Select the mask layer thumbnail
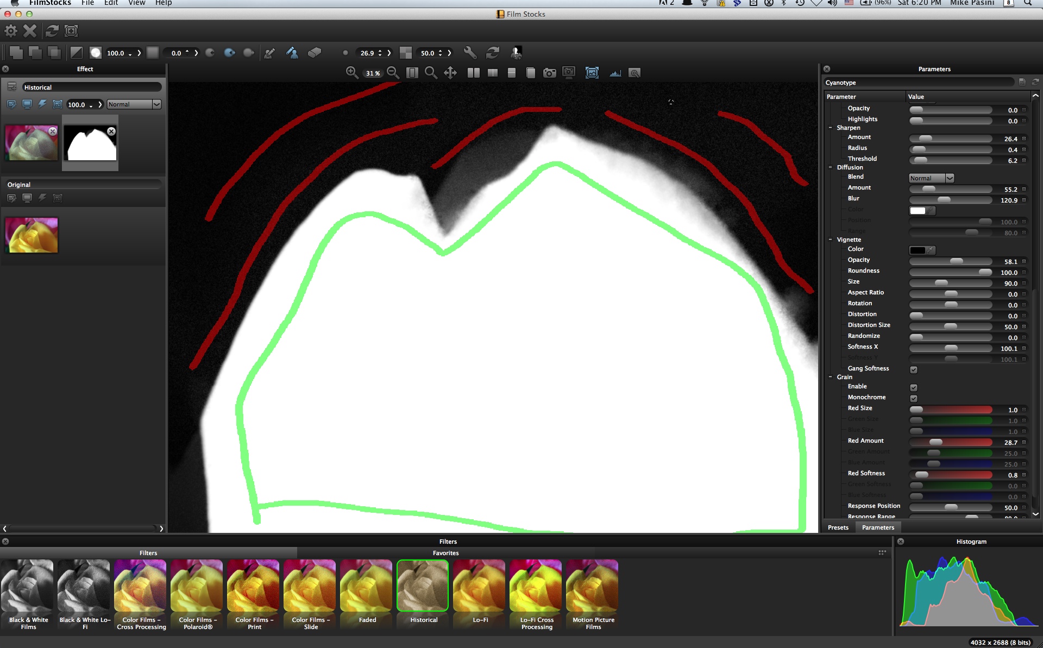This screenshot has width=1043, height=648. pyautogui.click(x=90, y=143)
